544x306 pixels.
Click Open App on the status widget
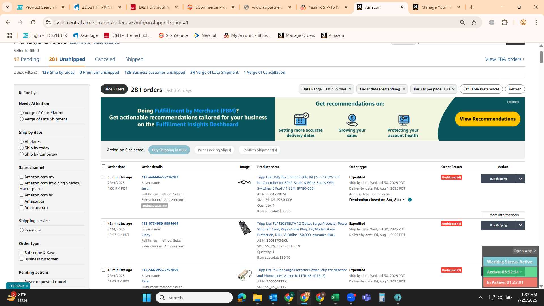pos(525,251)
